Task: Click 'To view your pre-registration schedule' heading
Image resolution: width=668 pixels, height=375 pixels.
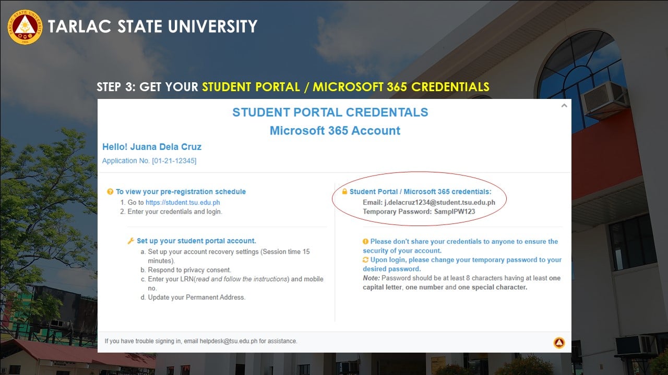Action: 181,192
